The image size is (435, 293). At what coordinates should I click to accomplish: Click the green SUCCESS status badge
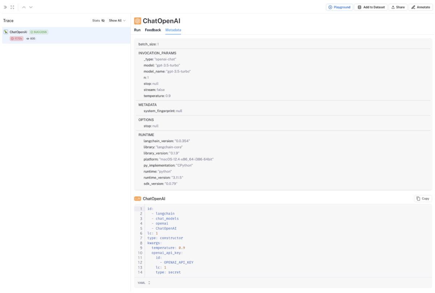pyautogui.click(x=38, y=32)
